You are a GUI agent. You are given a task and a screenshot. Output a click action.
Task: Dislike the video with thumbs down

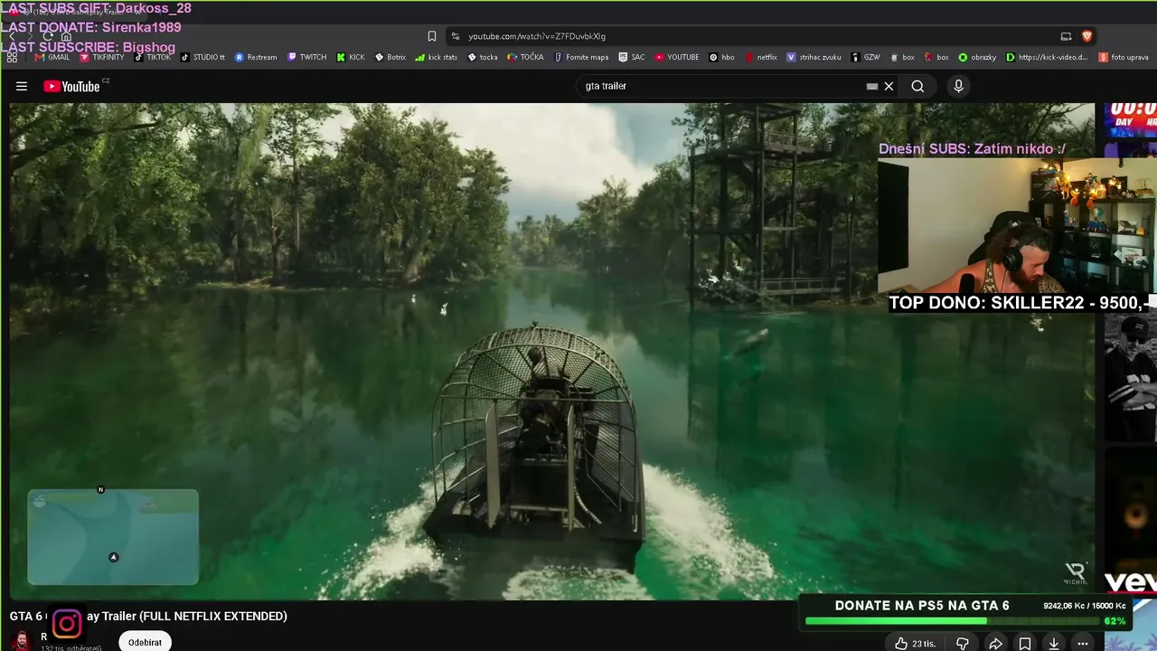(x=962, y=643)
